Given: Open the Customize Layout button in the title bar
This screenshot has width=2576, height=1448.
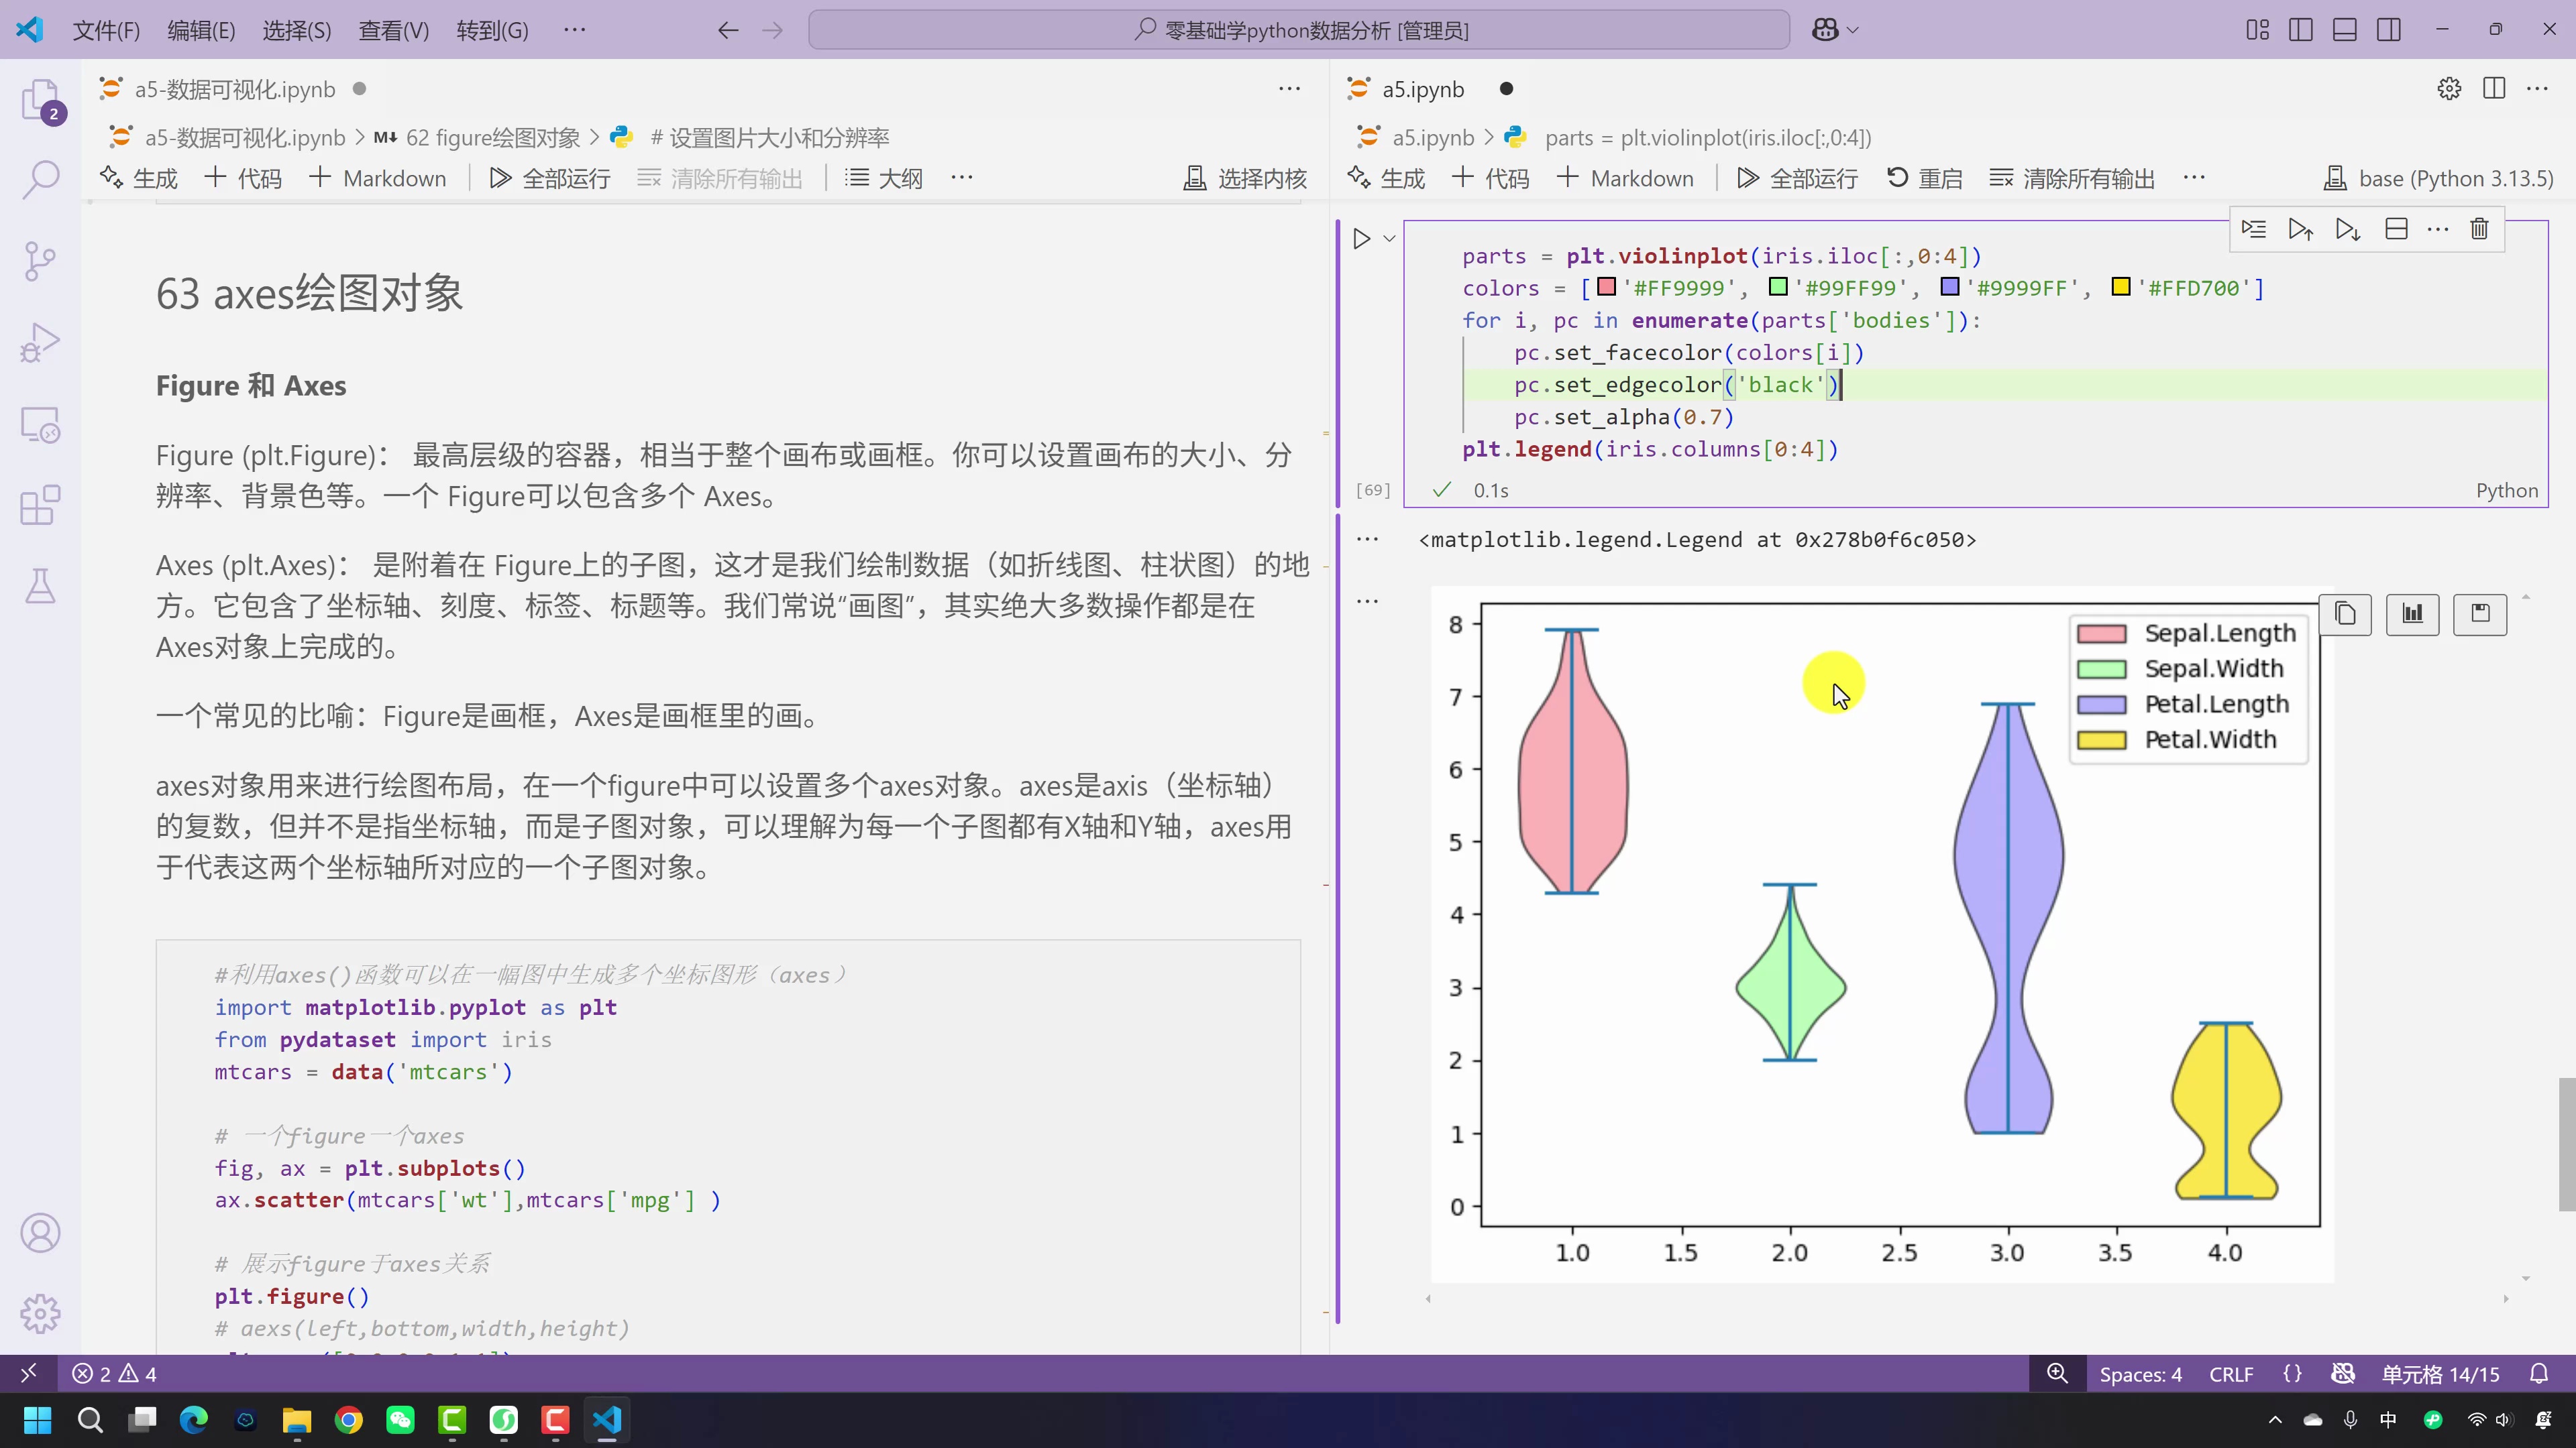Looking at the screenshot, I should click(2257, 30).
